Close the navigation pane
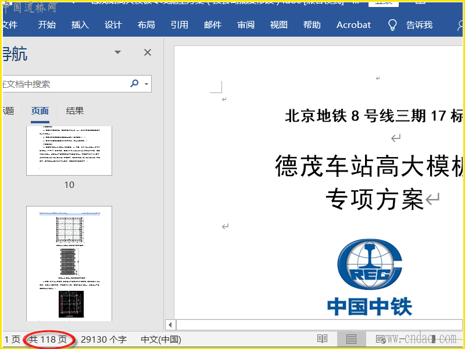 point(148,52)
